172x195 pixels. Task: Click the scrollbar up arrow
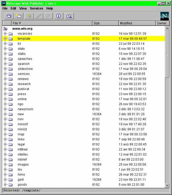click(167, 28)
